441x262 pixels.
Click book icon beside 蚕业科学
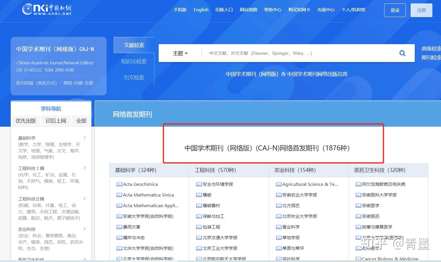point(279,227)
